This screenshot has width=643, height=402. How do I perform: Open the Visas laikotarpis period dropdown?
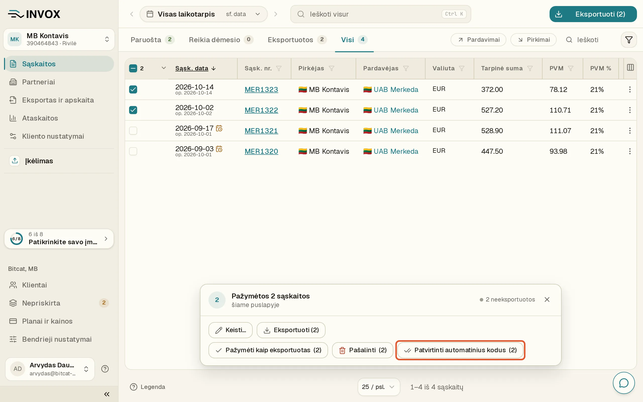tap(203, 14)
